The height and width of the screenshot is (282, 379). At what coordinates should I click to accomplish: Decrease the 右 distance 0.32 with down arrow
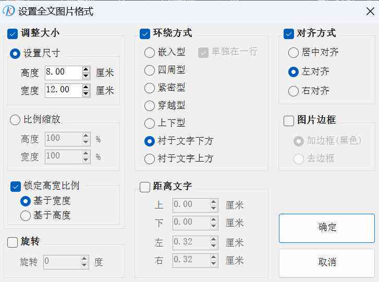(213, 264)
